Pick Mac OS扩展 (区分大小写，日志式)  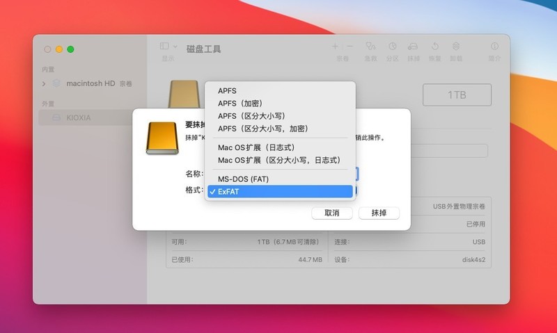[280, 161]
